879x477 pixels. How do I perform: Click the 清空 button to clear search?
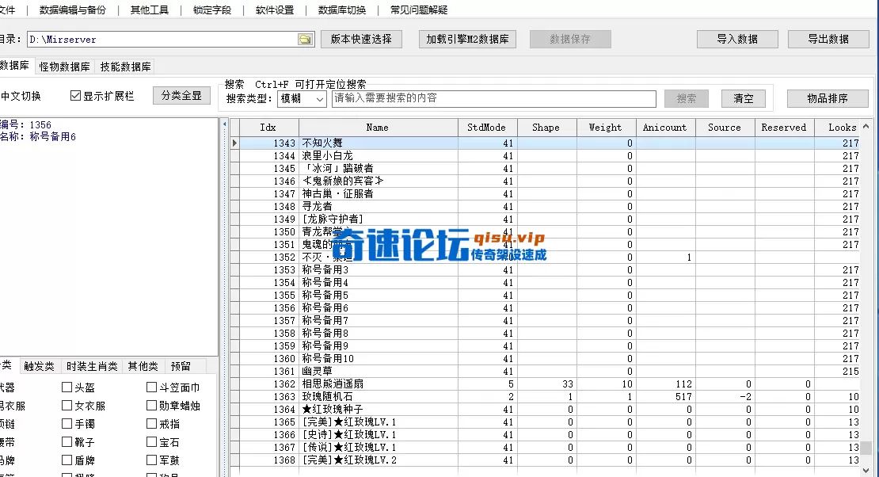click(x=742, y=98)
